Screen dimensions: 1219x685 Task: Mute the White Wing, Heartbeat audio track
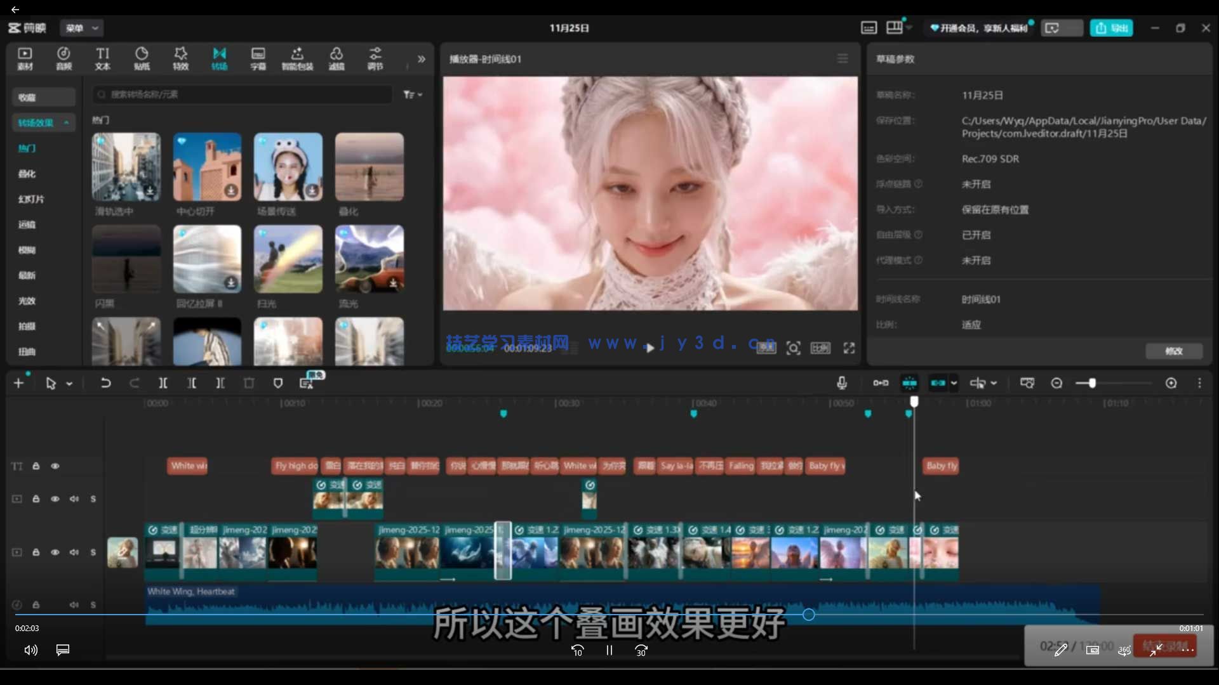(x=74, y=604)
